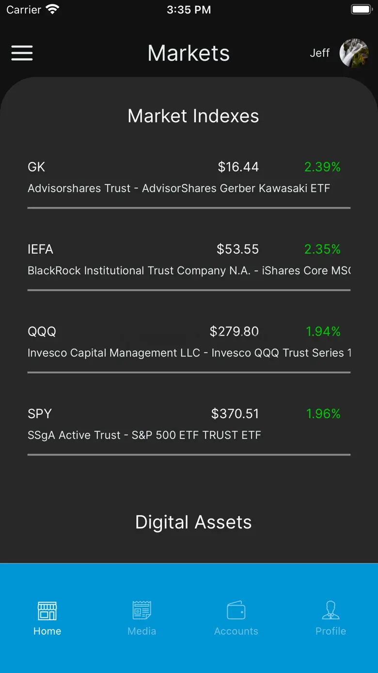Tap the Media newspaper icon
Image resolution: width=378 pixels, height=673 pixels.
point(142,610)
